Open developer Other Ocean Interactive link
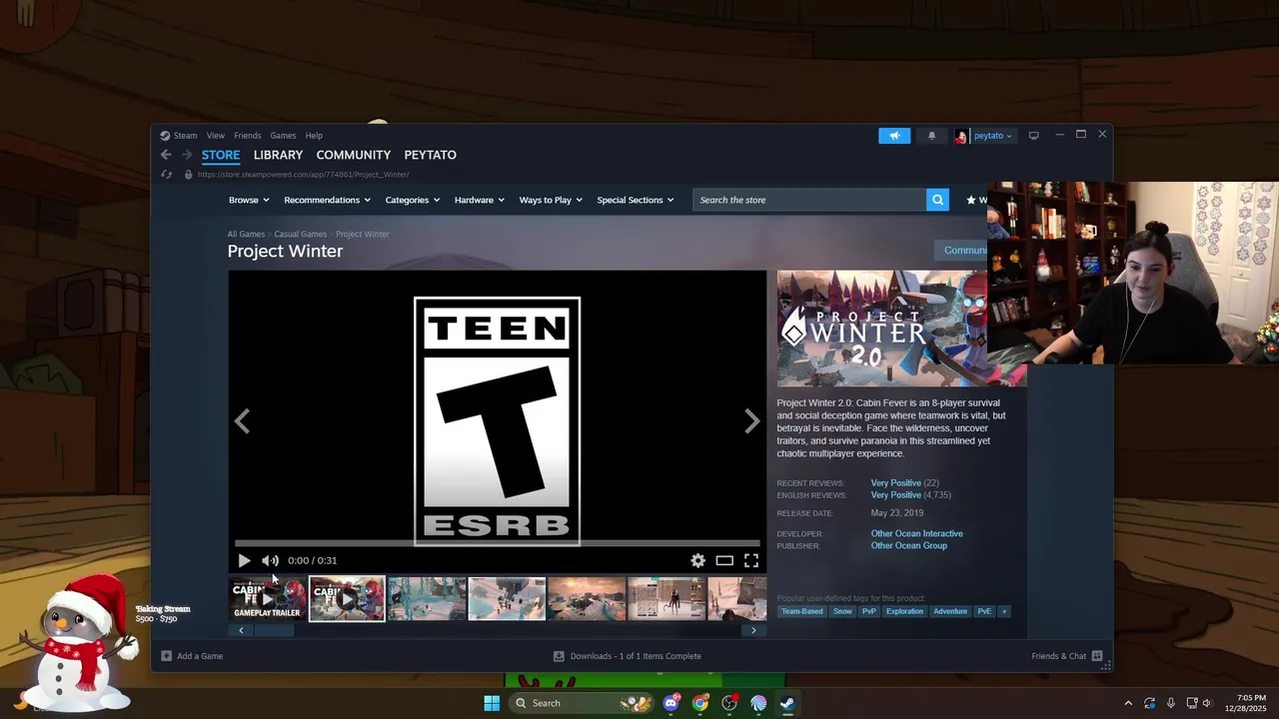This screenshot has height=719, width=1279. point(917,533)
